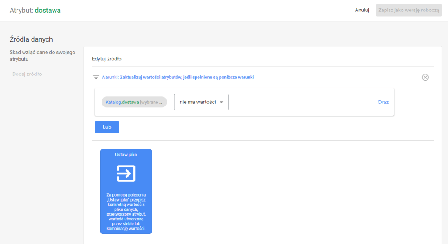Image resolution: width=448 pixels, height=244 pixels.
Task: Select the Katalog.dostawa attribute chip
Action: click(134, 102)
